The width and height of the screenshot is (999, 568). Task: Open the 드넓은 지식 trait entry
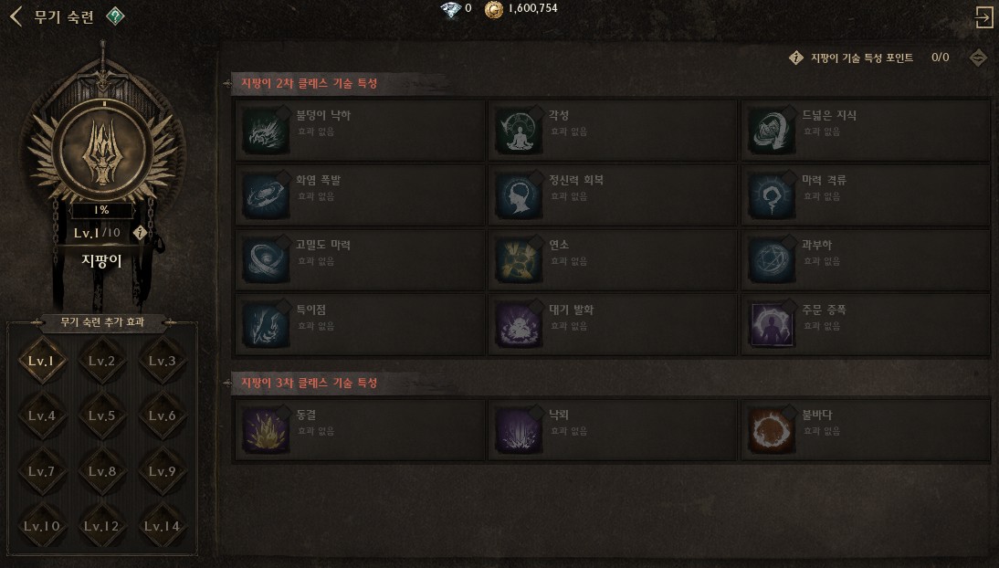[866, 130]
